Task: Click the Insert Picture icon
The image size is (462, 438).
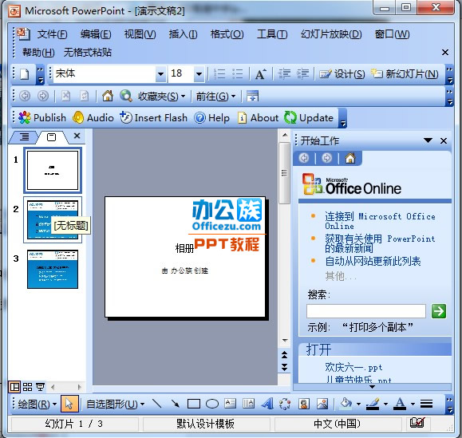Action: [x=322, y=404]
